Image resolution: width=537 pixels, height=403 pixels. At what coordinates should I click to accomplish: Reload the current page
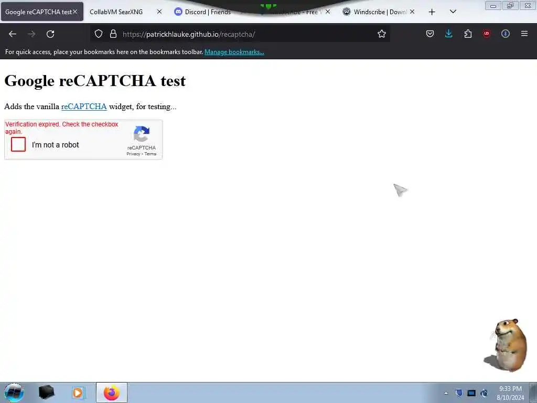(x=50, y=34)
